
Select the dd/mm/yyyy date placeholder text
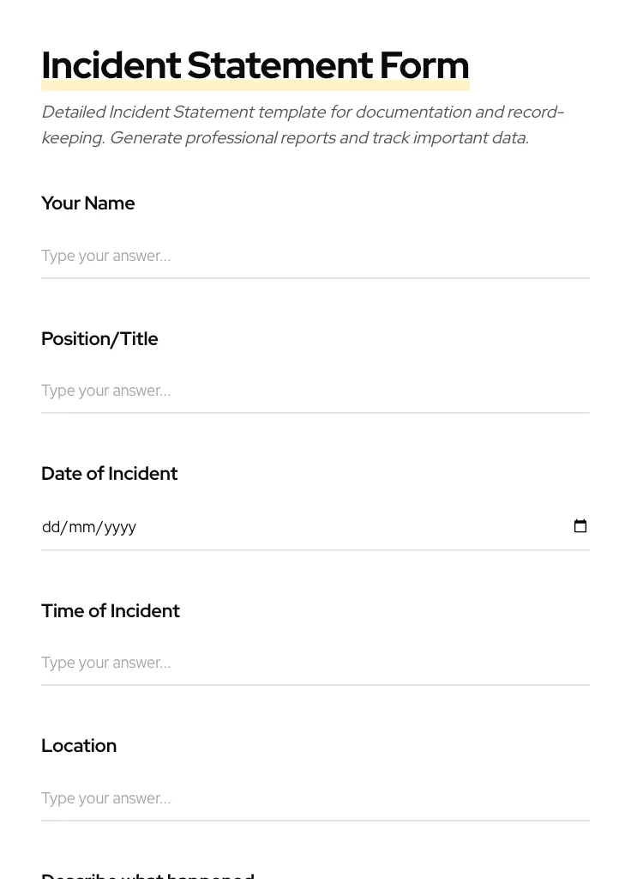click(x=88, y=526)
